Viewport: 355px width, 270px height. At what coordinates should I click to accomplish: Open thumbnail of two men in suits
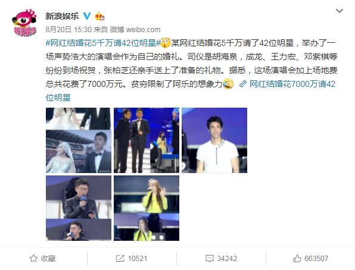coord(147,140)
